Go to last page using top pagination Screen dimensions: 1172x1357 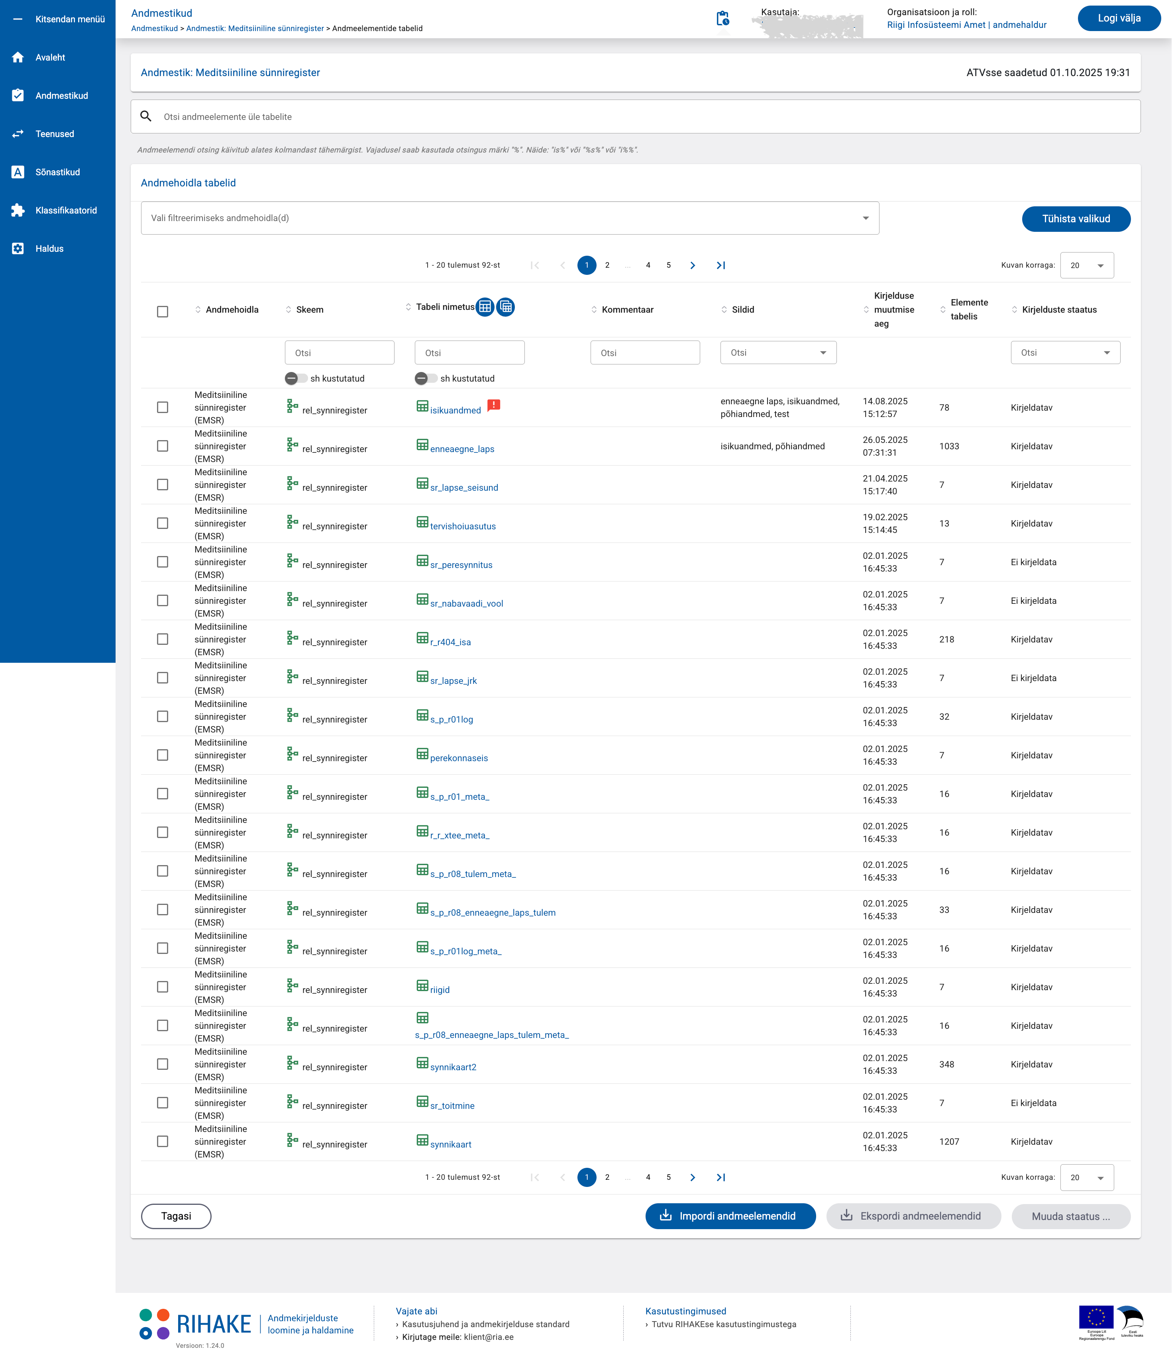tap(720, 265)
